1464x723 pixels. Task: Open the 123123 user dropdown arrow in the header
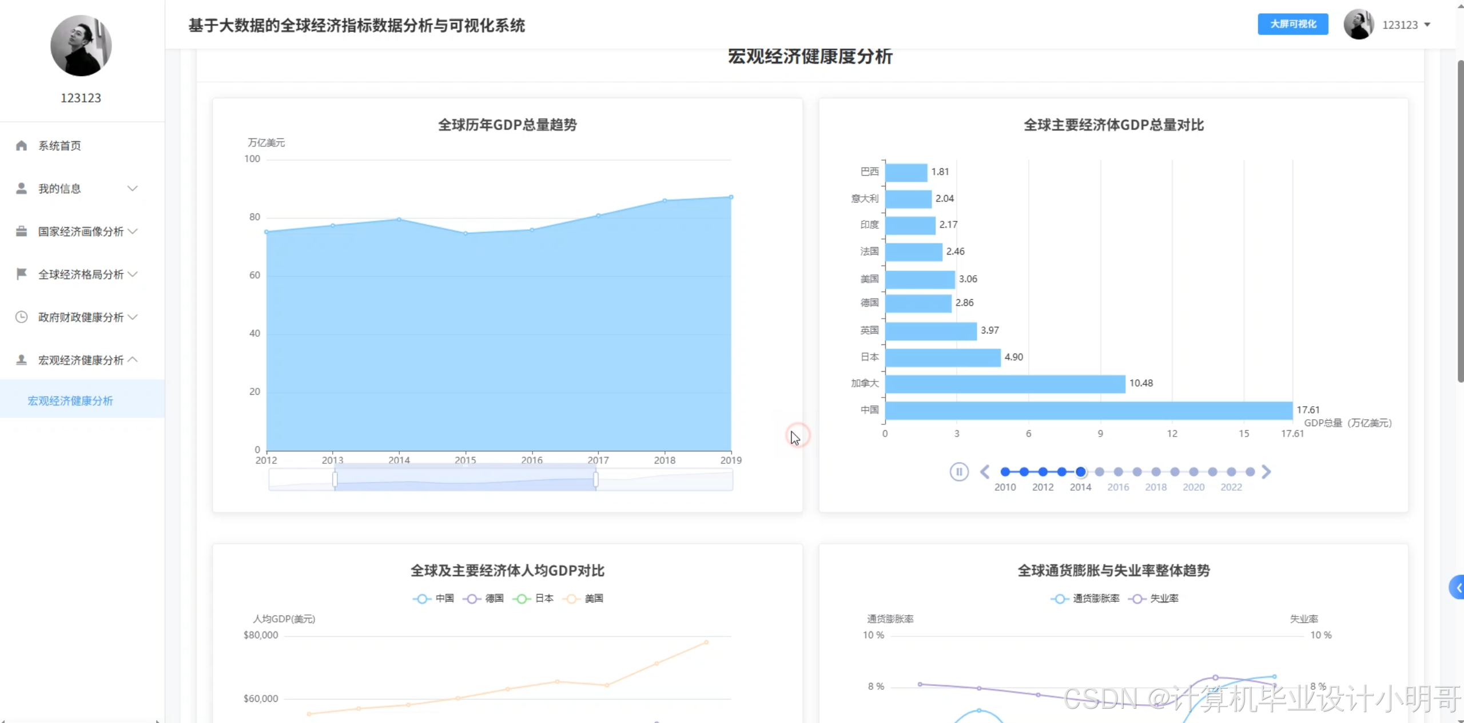pos(1427,25)
